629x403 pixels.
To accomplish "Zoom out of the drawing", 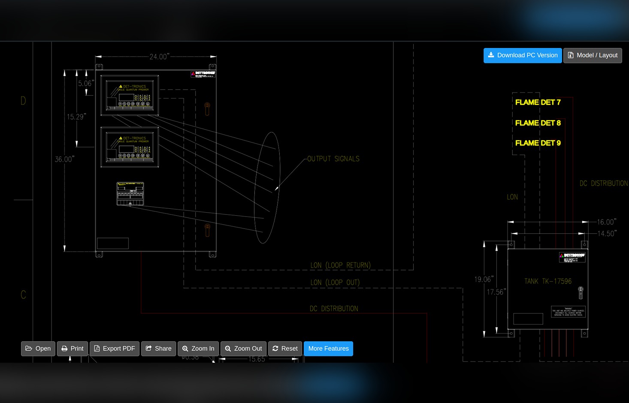I will (243, 349).
